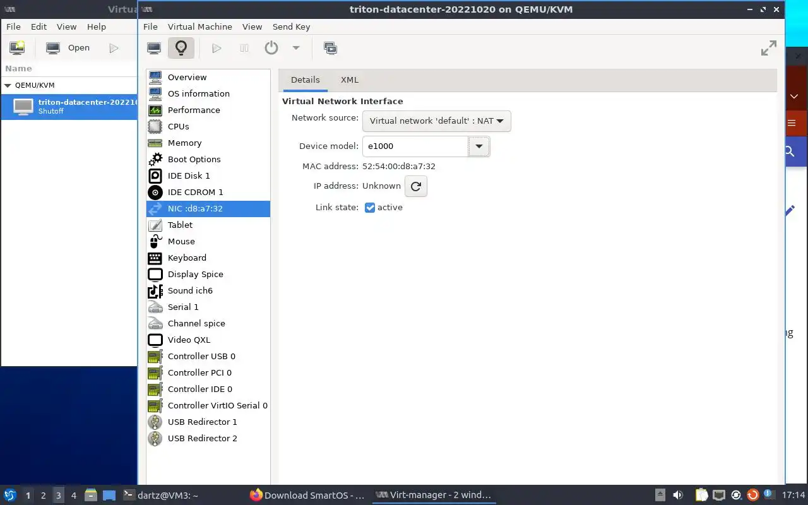Open start menu icon on taskbar

click(x=10, y=496)
